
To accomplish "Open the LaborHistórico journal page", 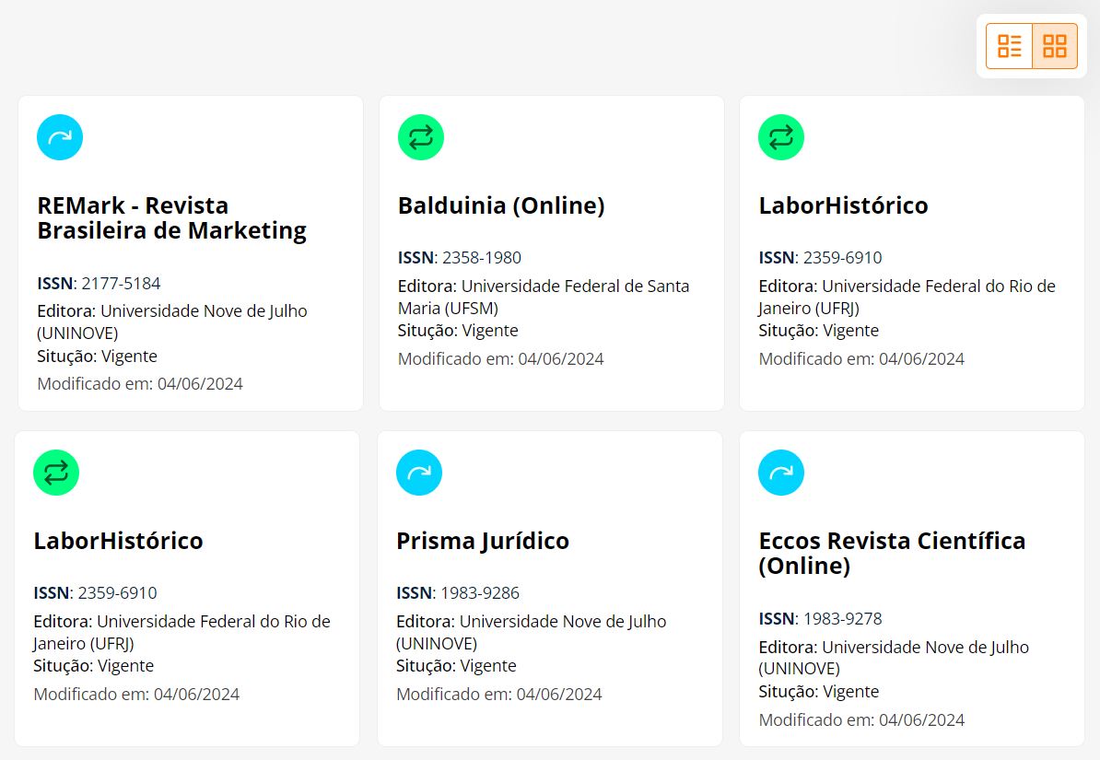I will (x=843, y=205).
